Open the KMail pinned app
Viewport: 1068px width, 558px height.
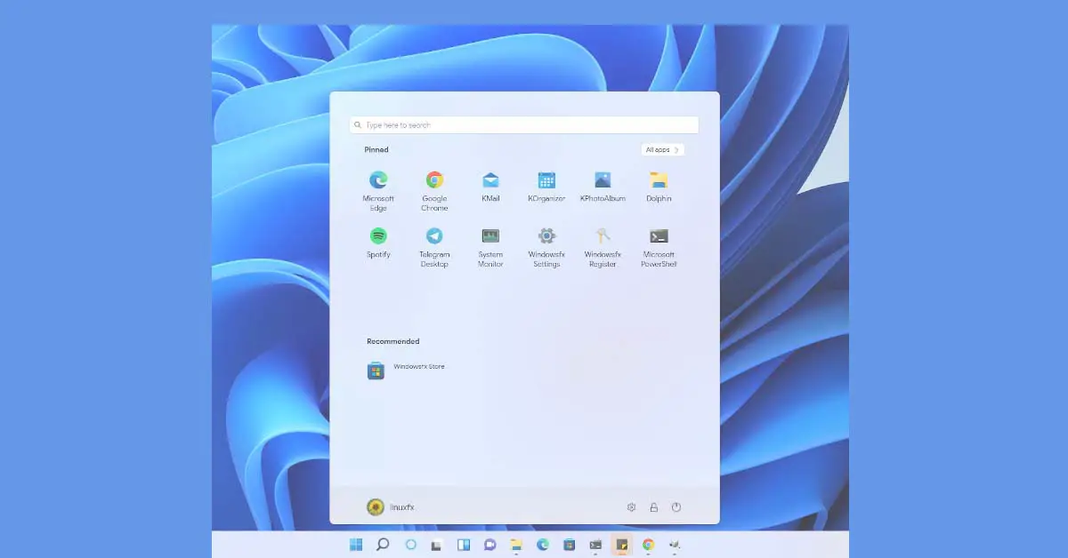click(x=490, y=187)
